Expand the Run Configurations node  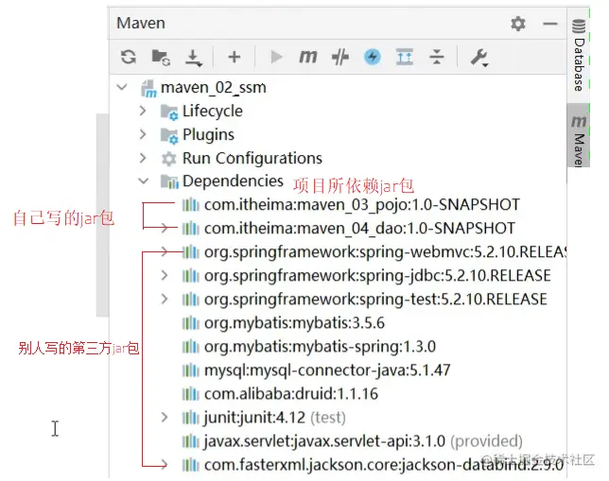point(143,158)
